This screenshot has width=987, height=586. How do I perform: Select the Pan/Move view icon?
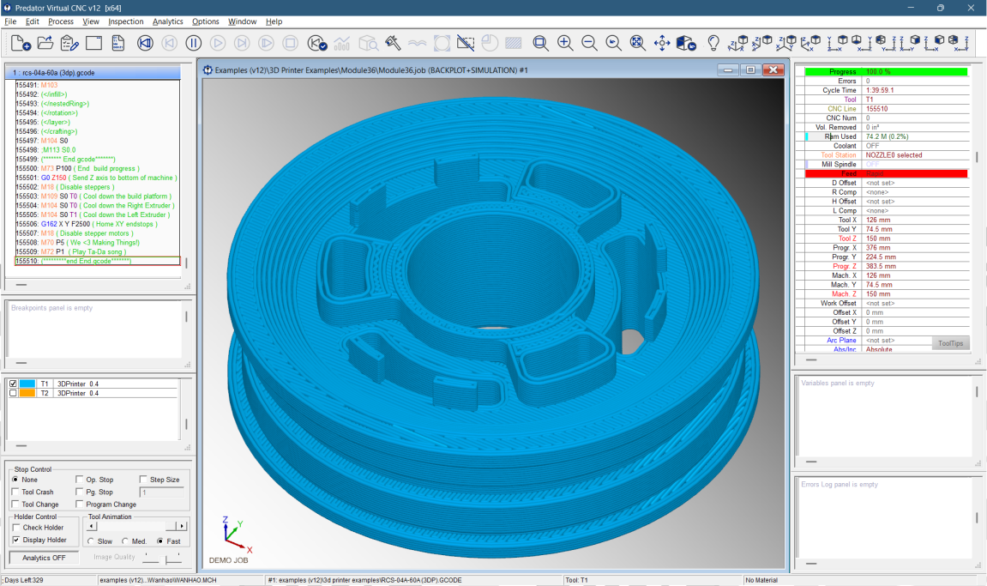coord(663,42)
